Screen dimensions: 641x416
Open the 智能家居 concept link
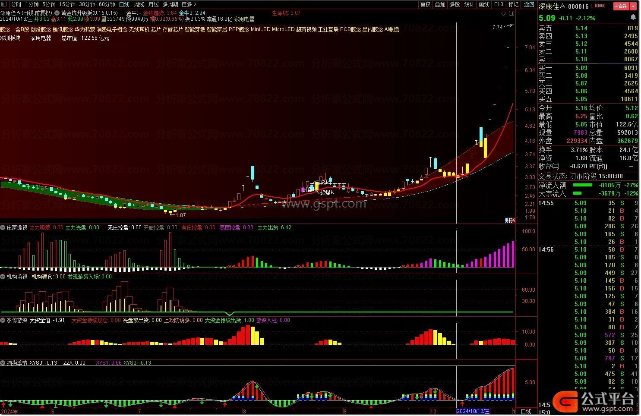point(217,29)
